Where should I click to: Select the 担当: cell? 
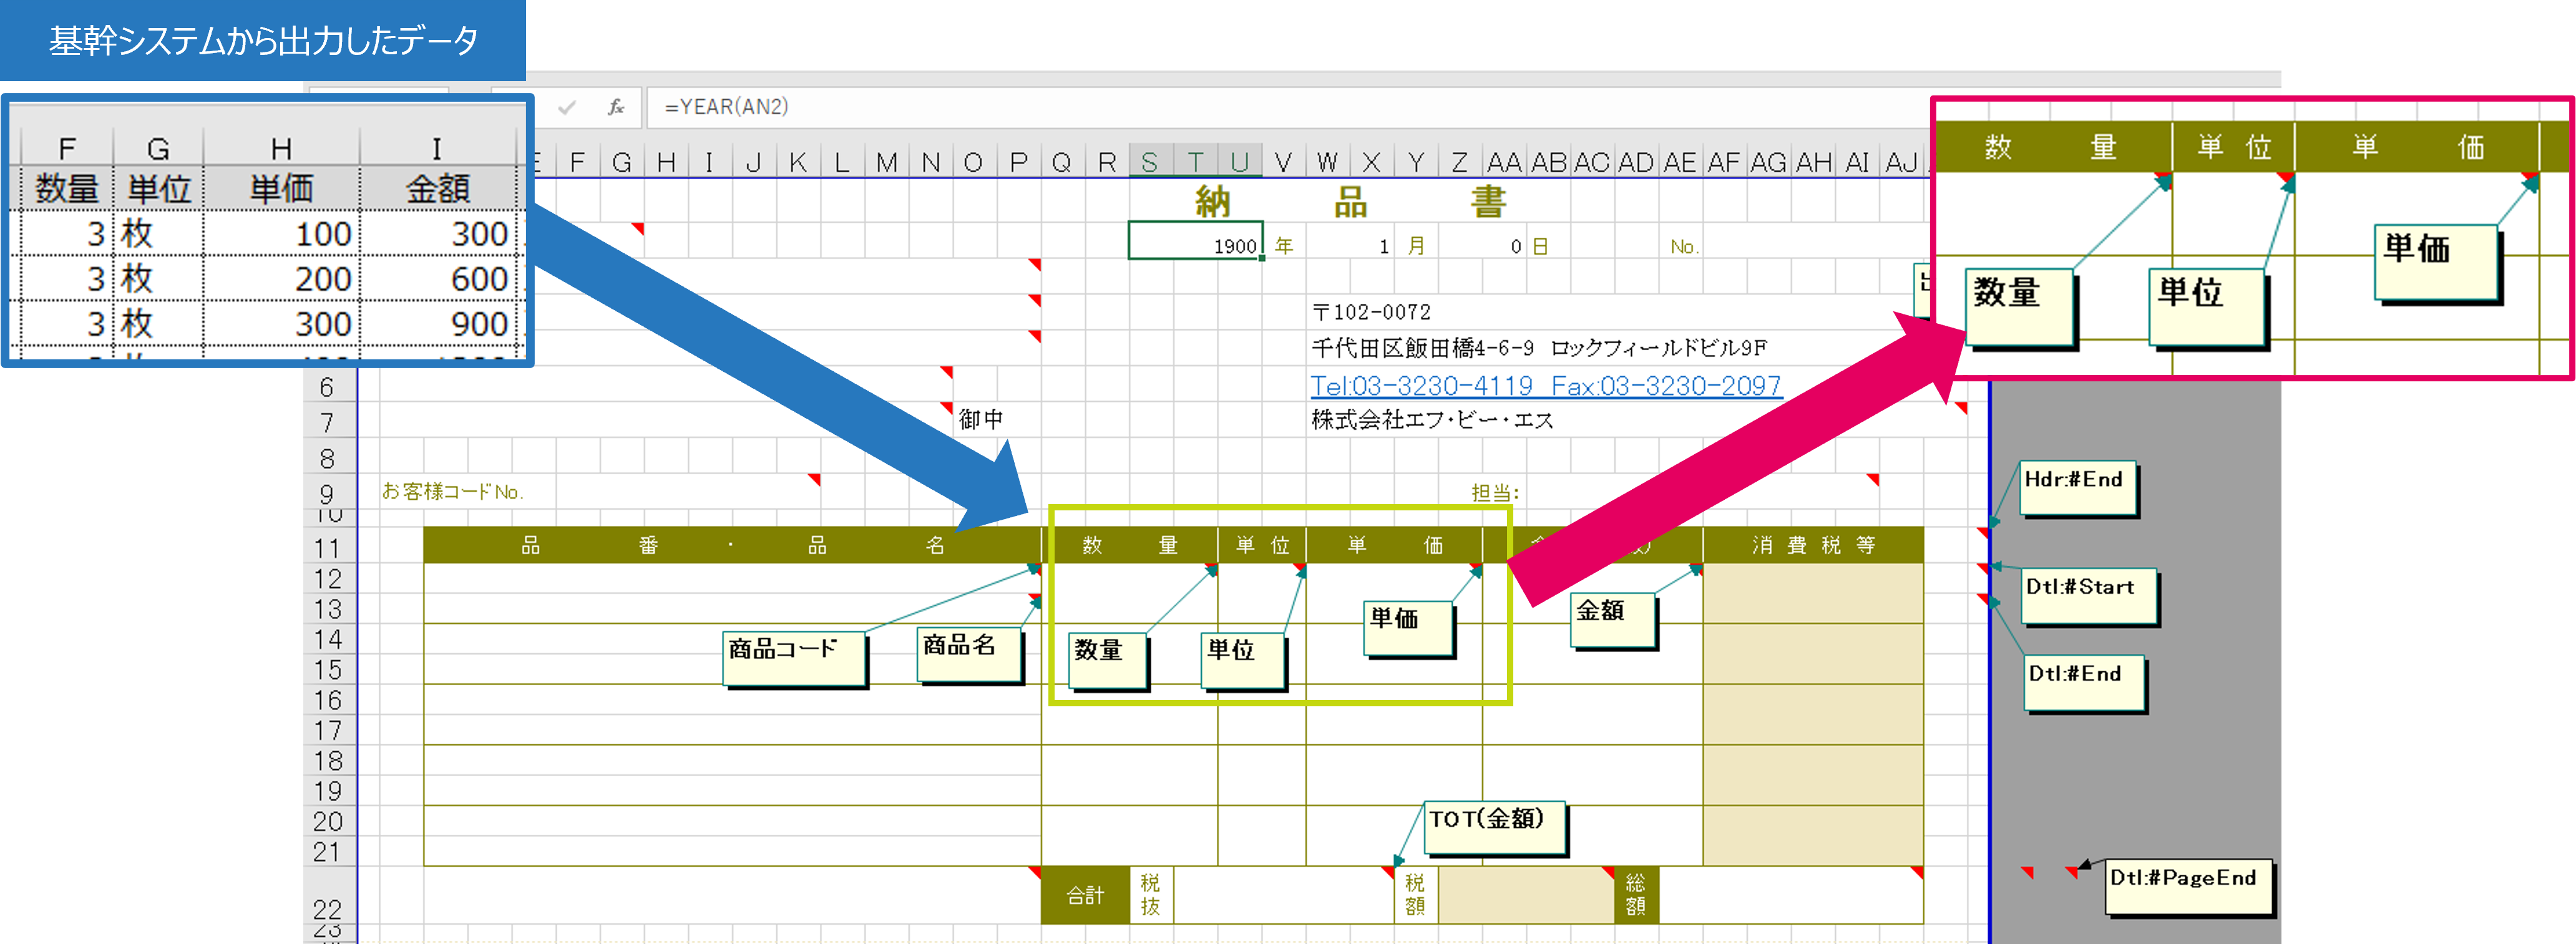(1495, 492)
